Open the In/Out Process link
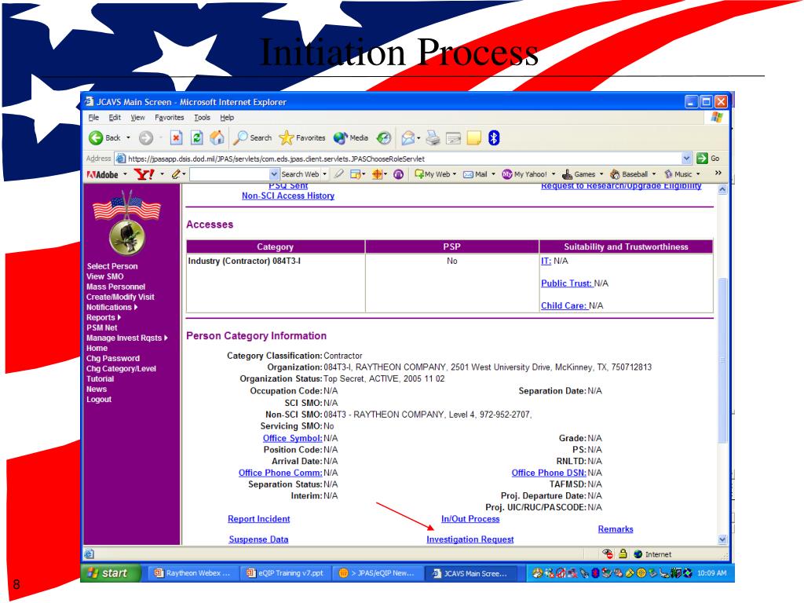Screen dimensions: 804x603 click(470, 519)
